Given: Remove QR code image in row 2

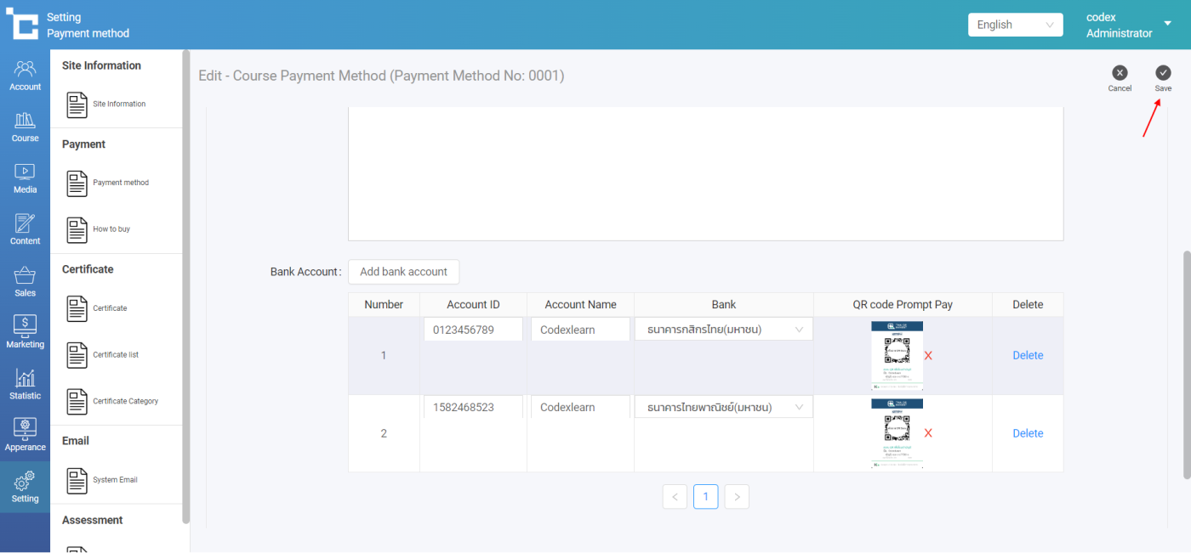Looking at the screenshot, I should click(928, 433).
